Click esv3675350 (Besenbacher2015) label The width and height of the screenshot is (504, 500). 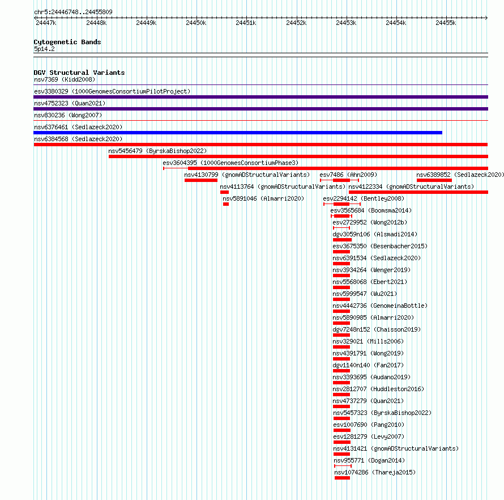pyautogui.click(x=380, y=246)
